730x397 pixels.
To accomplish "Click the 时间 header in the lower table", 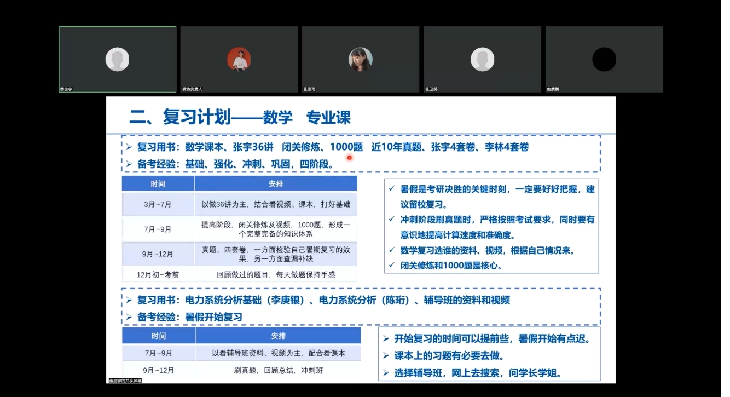I will point(159,336).
